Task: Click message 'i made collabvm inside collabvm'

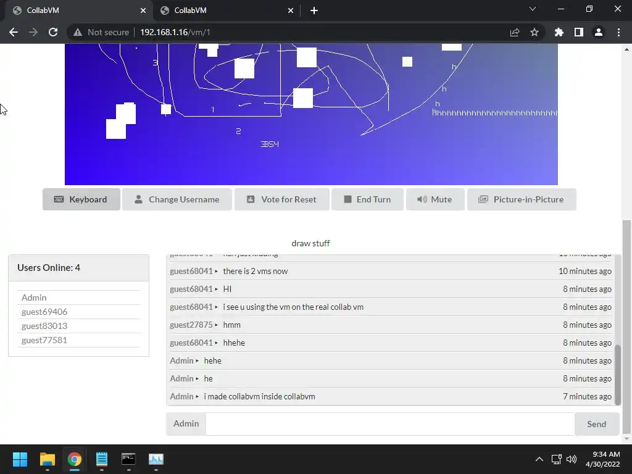Action: pyautogui.click(x=260, y=397)
